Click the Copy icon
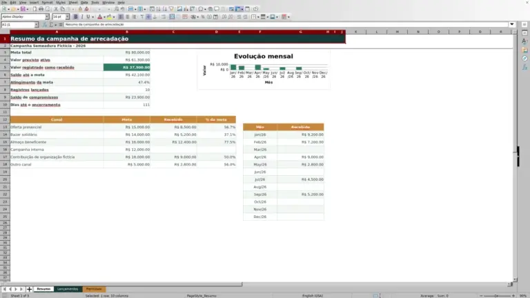 (x=63, y=9)
